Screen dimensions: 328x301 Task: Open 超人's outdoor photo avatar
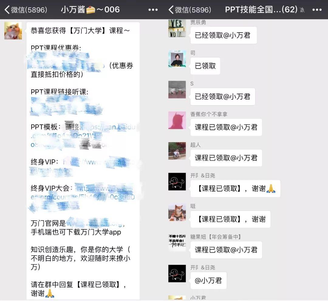pyautogui.click(x=177, y=151)
